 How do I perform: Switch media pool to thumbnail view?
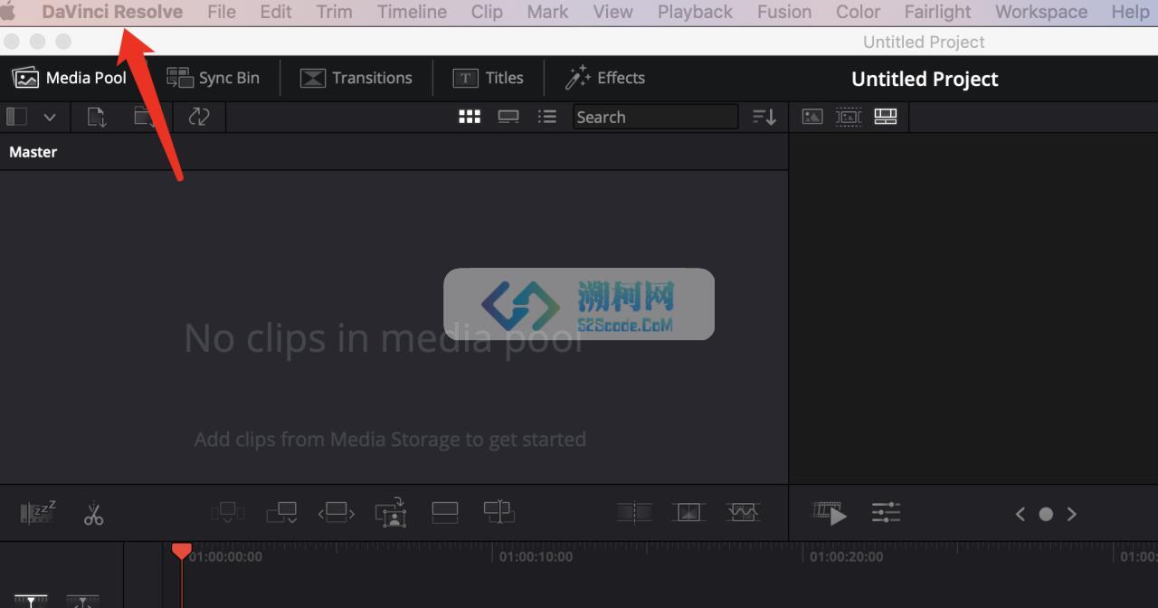(x=470, y=117)
